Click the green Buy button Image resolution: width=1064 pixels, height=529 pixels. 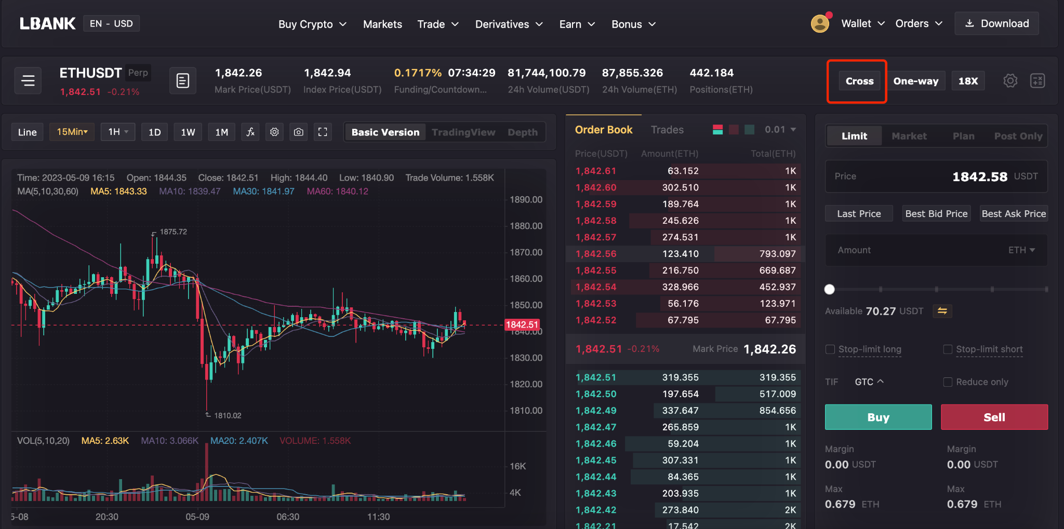(878, 417)
